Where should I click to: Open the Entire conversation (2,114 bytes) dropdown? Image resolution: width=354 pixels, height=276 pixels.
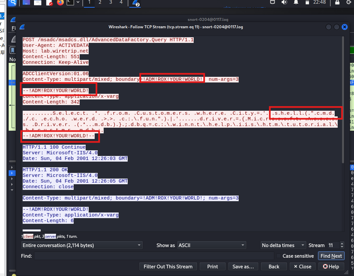pos(82,245)
